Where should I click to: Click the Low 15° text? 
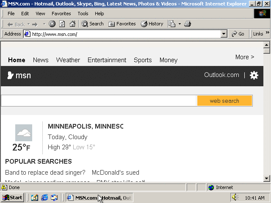tap(84, 147)
